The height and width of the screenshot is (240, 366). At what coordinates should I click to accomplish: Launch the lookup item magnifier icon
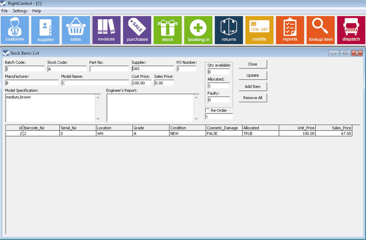[x=321, y=30]
